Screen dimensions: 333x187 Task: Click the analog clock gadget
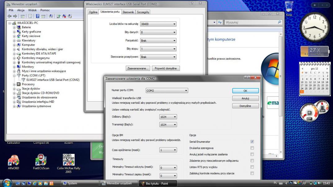(314, 28)
